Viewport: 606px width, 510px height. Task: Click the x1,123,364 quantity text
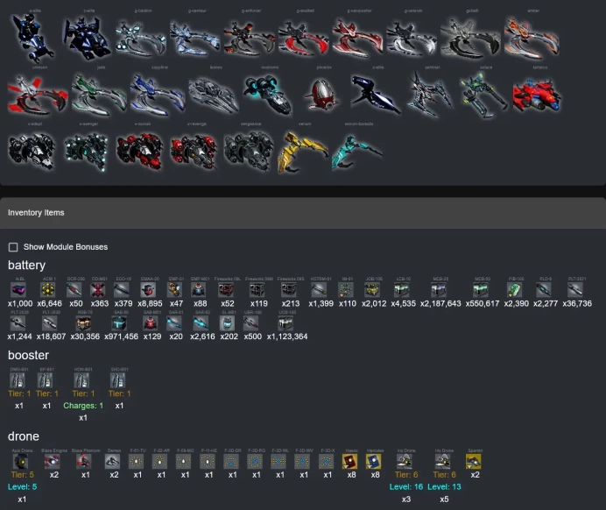pos(287,336)
